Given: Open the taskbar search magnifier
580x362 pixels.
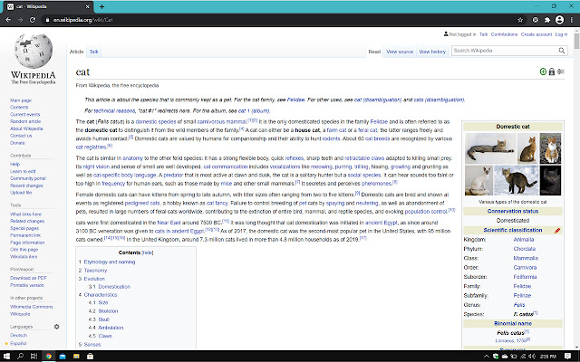Looking at the screenshot, I should tap(20, 356).
